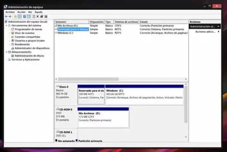Viewport: 227px width, 152px height.
Task: Click the Acciones pane header
Action: click(x=205, y=22)
